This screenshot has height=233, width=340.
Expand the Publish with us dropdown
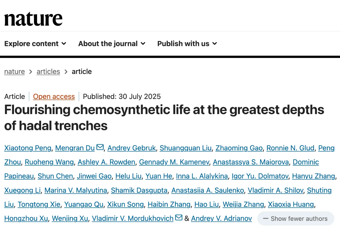(187, 44)
